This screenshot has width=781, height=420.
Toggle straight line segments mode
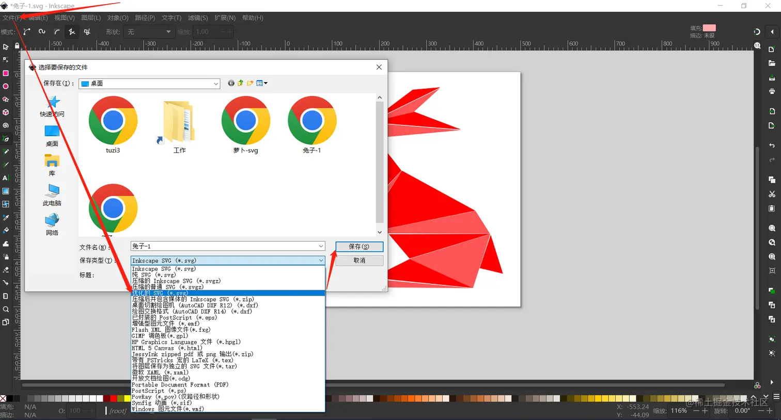coord(72,31)
